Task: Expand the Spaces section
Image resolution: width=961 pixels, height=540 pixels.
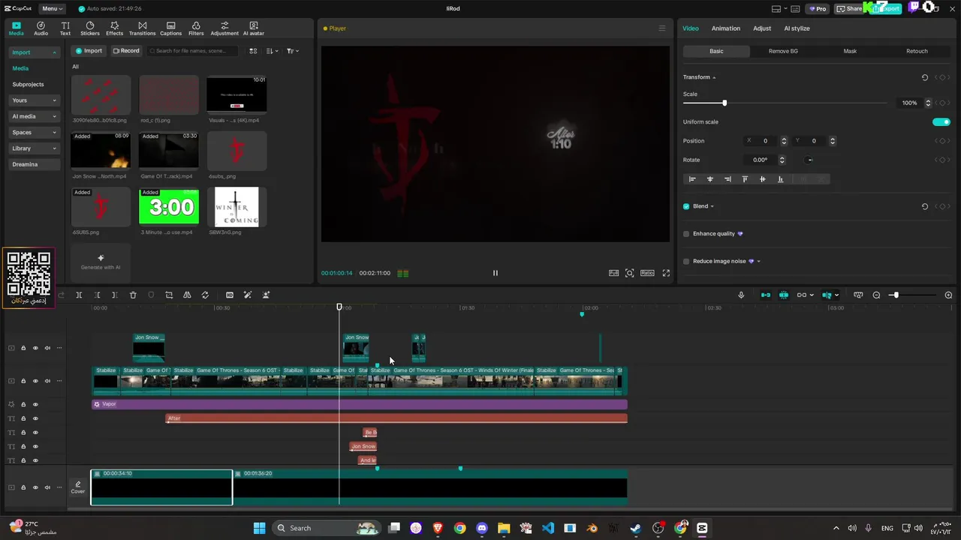Action: click(54, 133)
